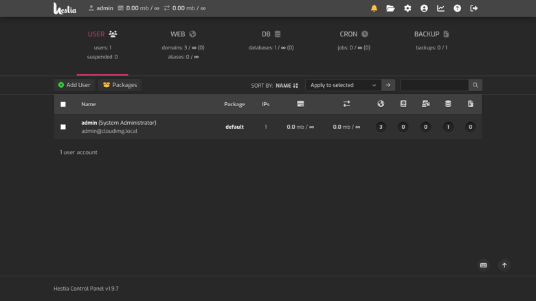Screen dimensions: 536x301
Task: Toggle the select-all users checkbox
Action: [63, 104]
